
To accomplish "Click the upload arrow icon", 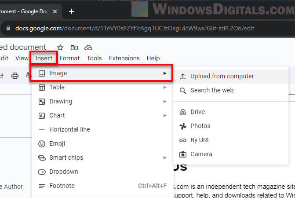I will point(183,76).
